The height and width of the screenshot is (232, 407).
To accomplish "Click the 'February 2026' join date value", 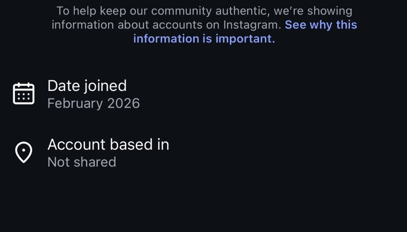I will (x=94, y=104).
